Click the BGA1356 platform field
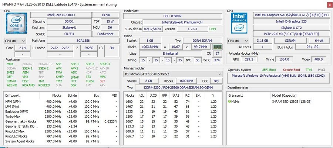Viewport: 333px width, 148px height. [83, 41]
